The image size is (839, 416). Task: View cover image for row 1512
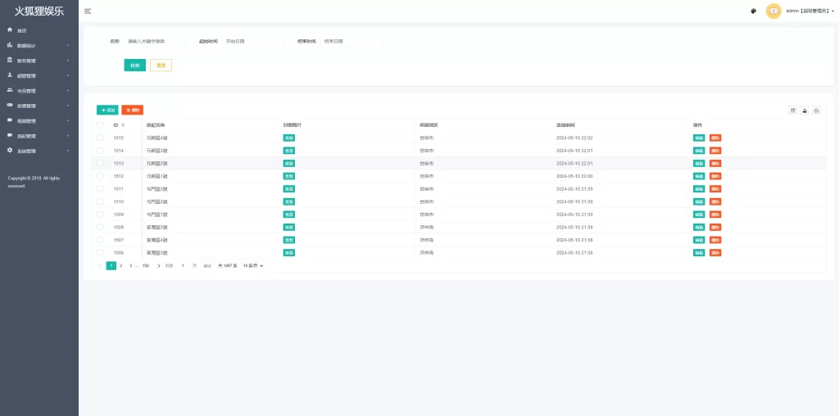289,176
